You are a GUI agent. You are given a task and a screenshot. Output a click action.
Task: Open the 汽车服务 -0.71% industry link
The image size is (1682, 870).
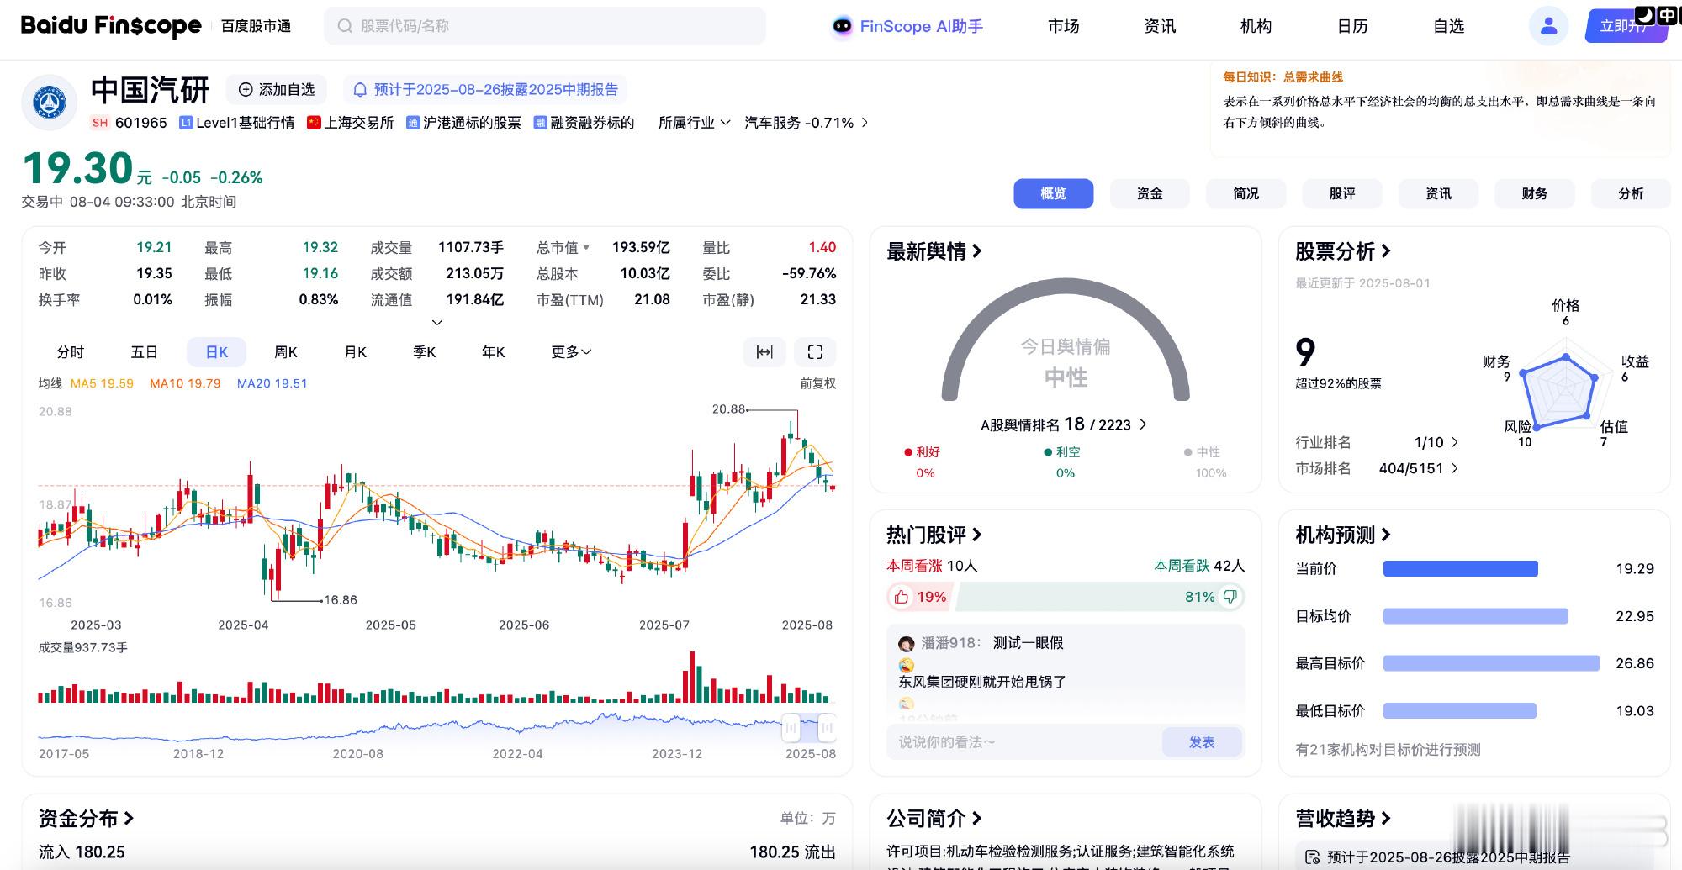click(807, 123)
